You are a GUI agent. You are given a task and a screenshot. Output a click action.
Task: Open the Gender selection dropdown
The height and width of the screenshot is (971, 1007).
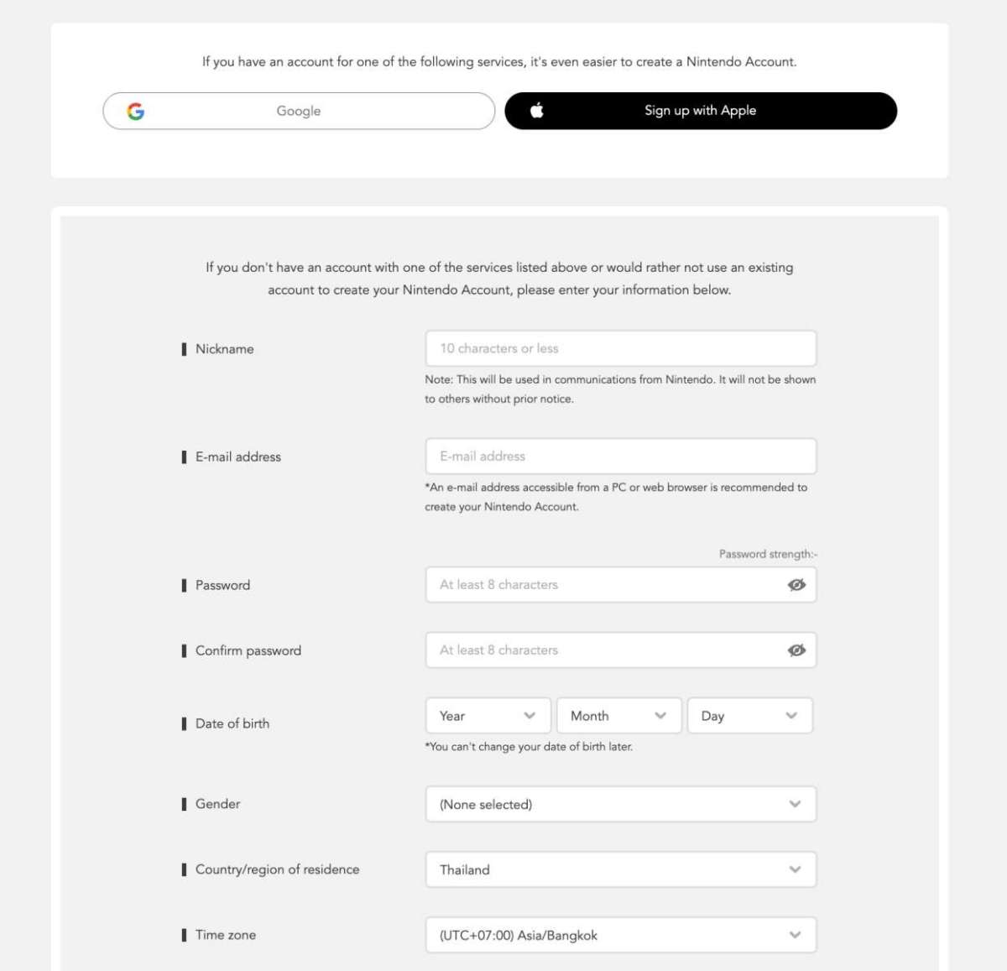[x=620, y=804]
